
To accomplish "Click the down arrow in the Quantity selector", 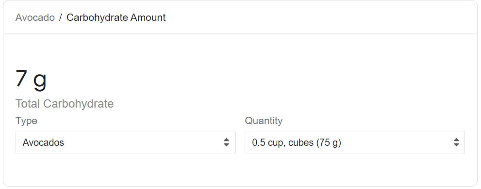I will (x=456, y=145).
